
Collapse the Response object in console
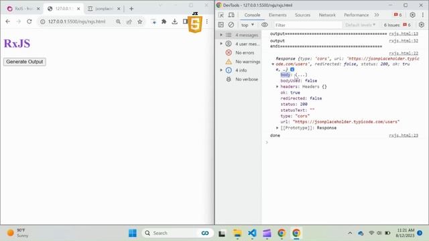coord(273,64)
